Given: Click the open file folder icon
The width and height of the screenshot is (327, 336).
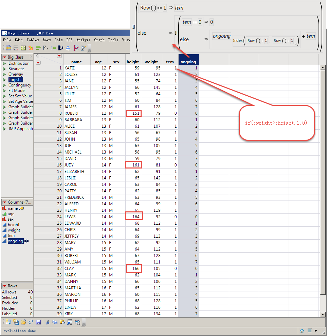Looking at the screenshot, I should (x=23, y=322).
